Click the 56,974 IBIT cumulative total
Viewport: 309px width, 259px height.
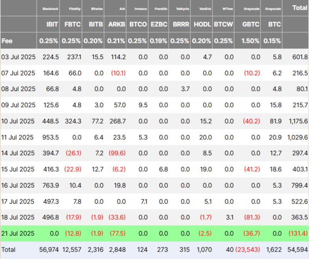[49, 250]
